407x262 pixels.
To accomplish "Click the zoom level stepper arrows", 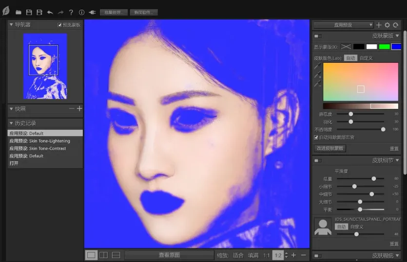I will tap(286, 255).
